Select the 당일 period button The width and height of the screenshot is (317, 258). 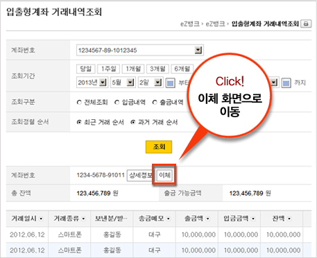pyautogui.click(x=86, y=69)
